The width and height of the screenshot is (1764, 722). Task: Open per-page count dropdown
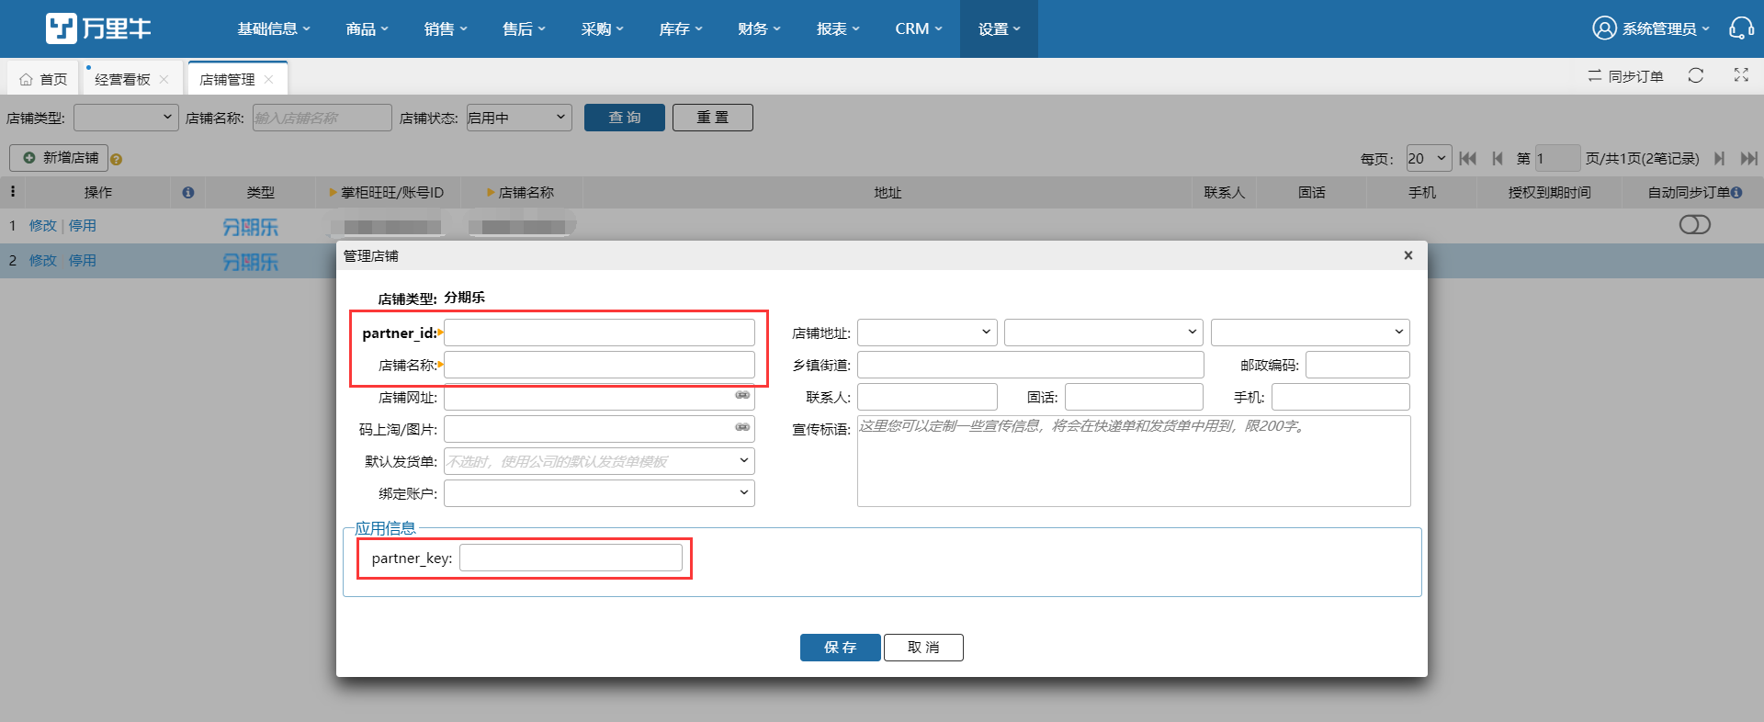pyautogui.click(x=1429, y=158)
